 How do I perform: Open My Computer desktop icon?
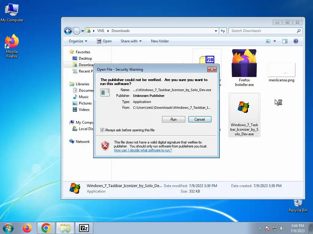[12, 13]
